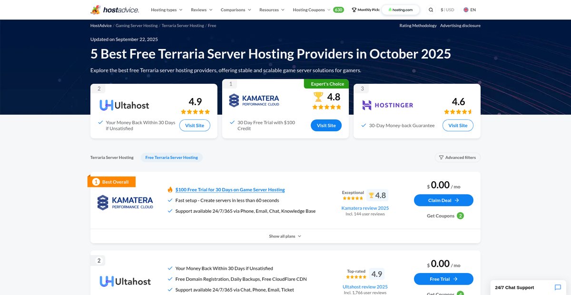Screen dimensions: 571x295
Task: Click the Hostinger logo in top card
Action: click(387, 105)
